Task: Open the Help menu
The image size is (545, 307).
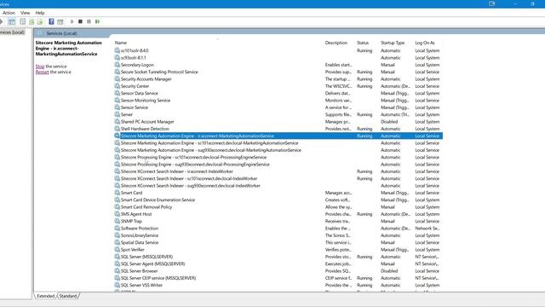Action: pos(40,13)
